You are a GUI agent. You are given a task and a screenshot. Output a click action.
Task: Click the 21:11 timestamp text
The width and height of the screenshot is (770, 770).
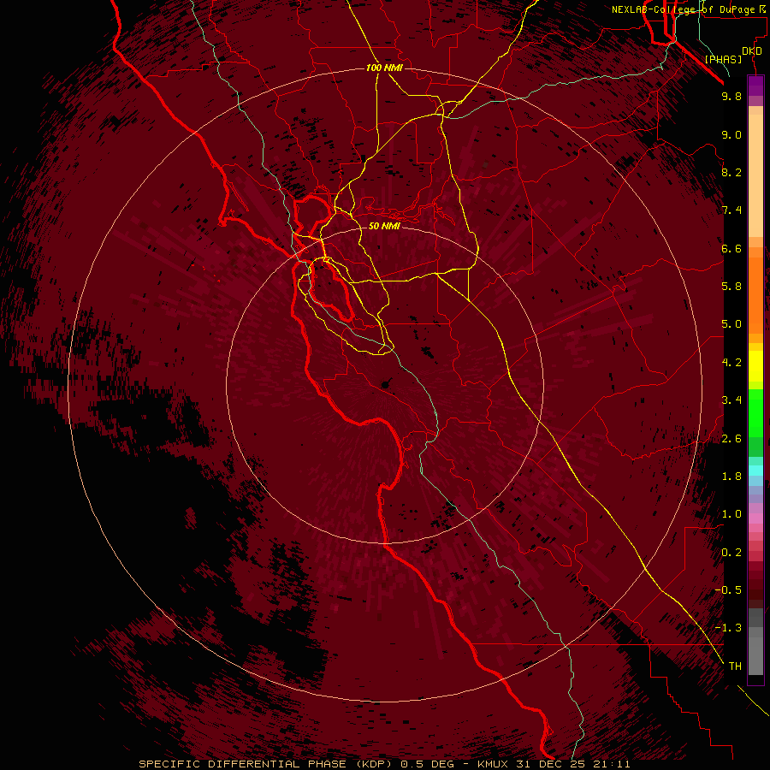click(x=613, y=764)
